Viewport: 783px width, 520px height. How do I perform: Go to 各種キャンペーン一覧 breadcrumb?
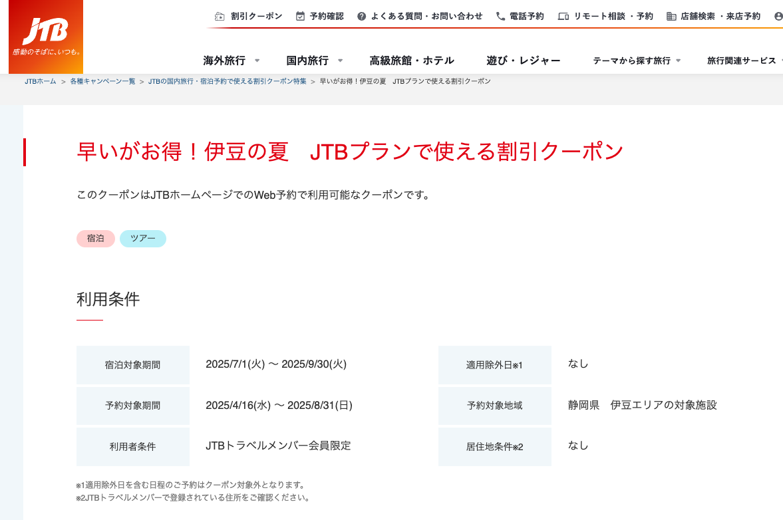point(102,81)
